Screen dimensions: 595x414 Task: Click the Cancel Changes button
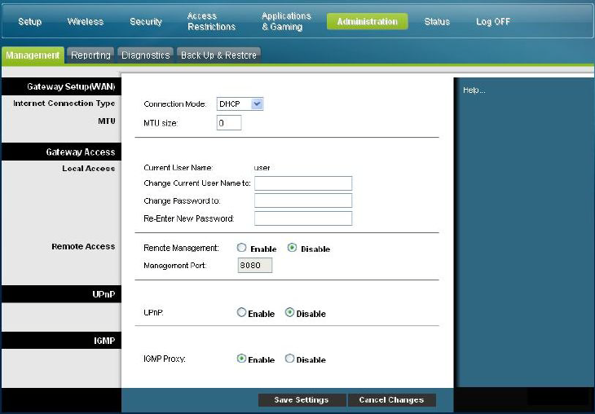click(391, 400)
